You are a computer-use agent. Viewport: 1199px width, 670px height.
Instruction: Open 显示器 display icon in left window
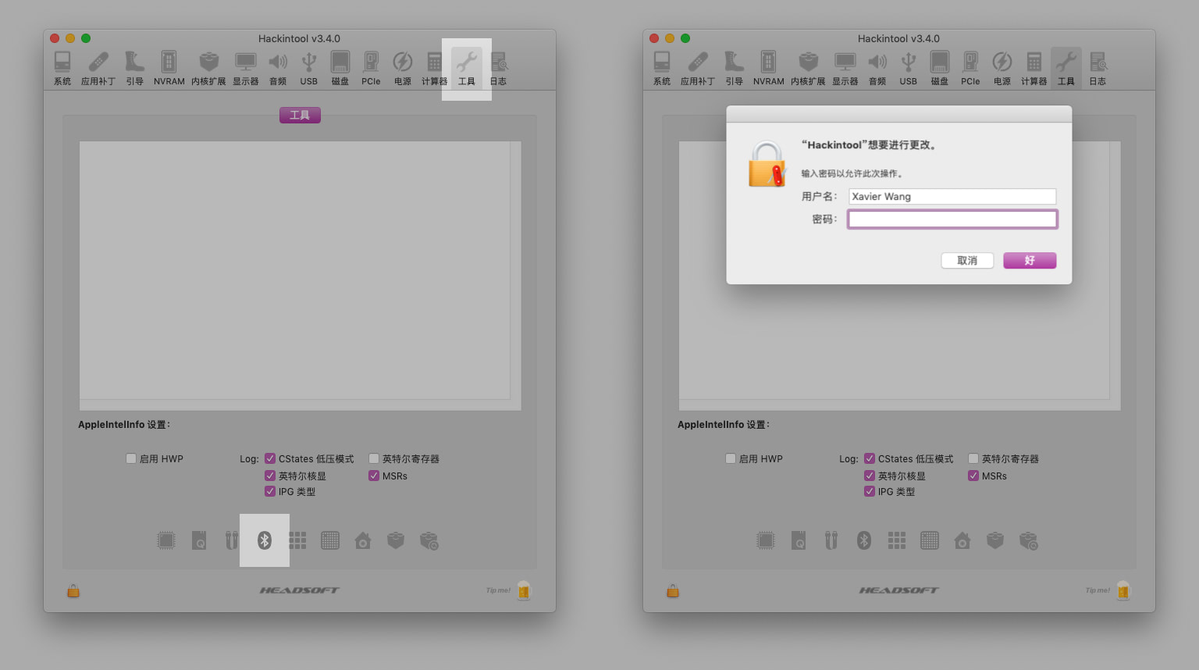click(246, 68)
